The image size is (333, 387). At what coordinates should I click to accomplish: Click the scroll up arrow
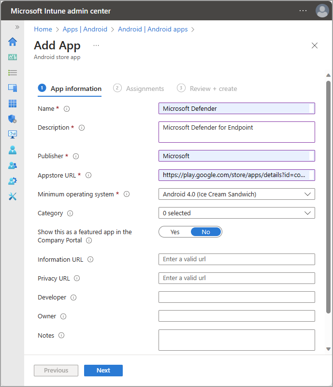coord(328,75)
